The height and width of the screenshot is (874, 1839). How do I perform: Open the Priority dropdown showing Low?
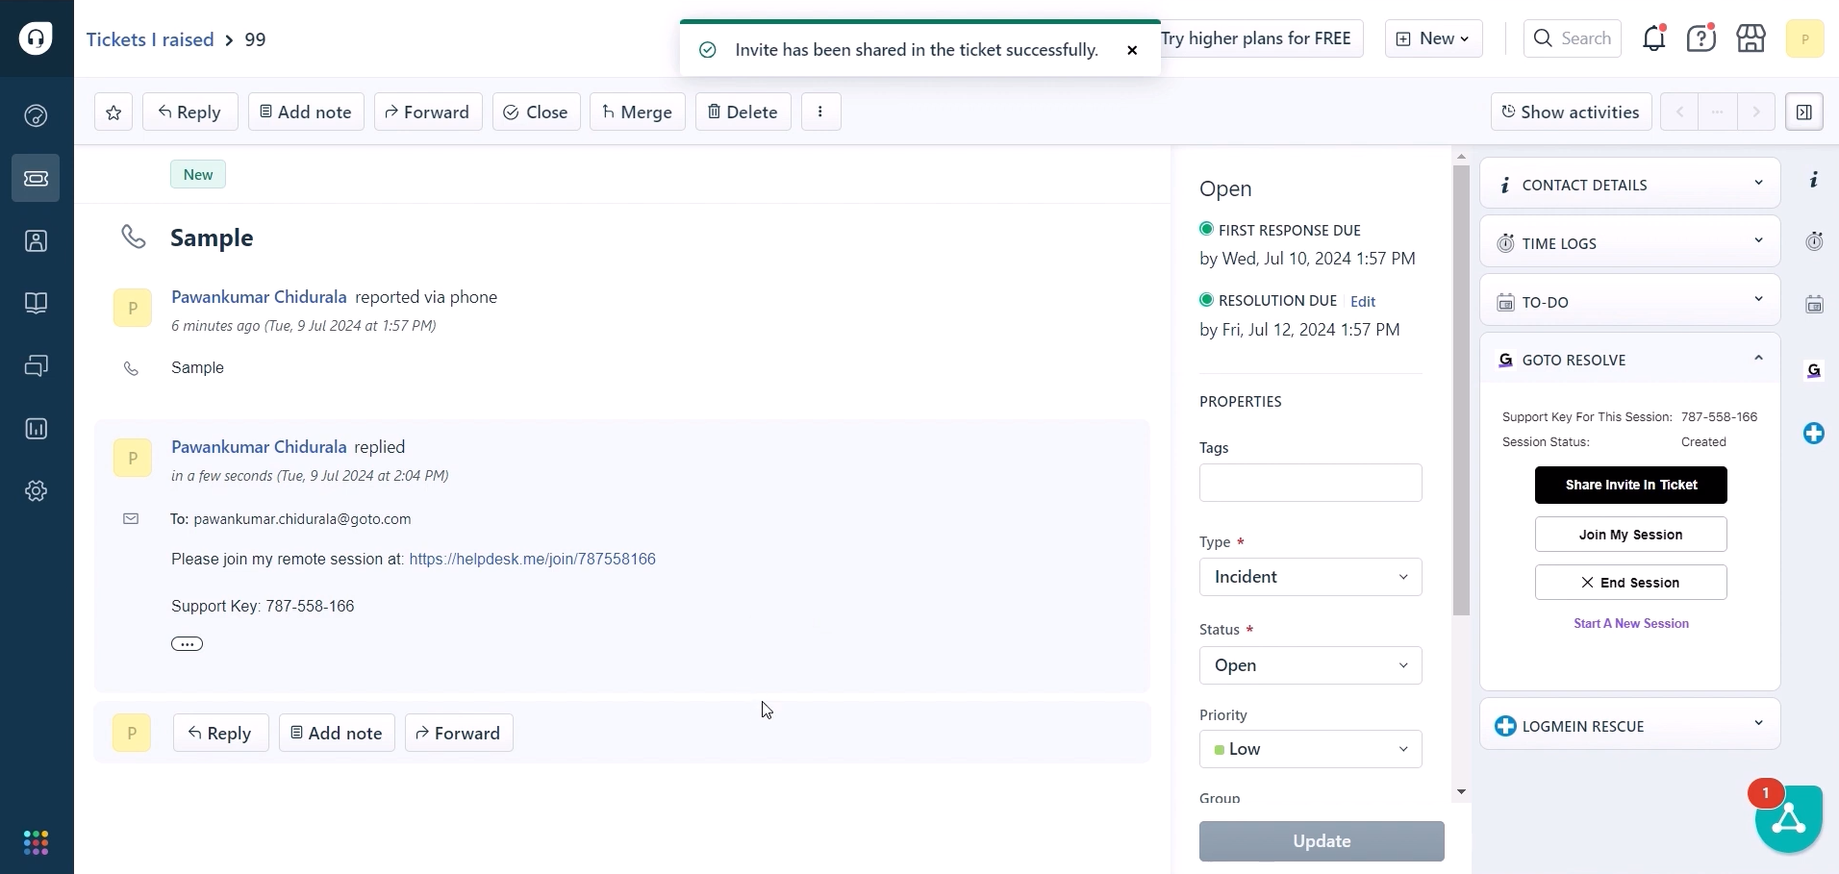1310,749
